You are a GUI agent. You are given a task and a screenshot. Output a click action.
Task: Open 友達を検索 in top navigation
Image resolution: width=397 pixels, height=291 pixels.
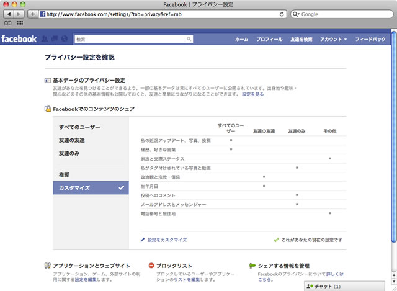[301, 39]
